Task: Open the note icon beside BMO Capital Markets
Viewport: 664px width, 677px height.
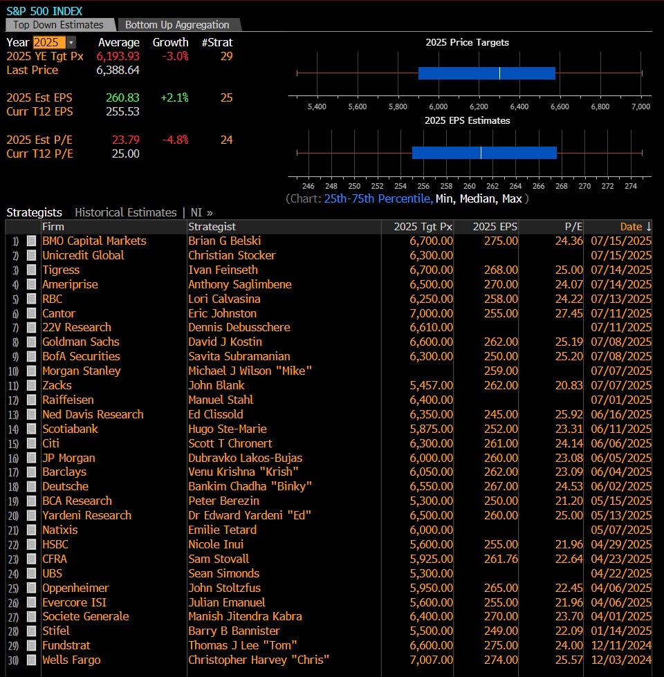Action: (x=32, y=241)
